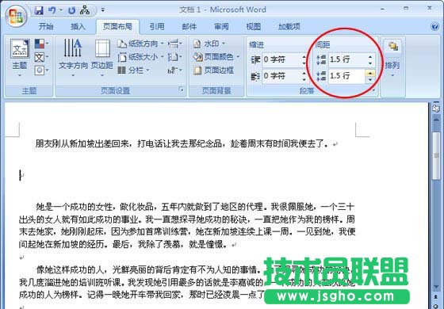Viewport: 444px width, 309px height.
Task: Undo last action in quick access toolbar
Action: (52, 10)
